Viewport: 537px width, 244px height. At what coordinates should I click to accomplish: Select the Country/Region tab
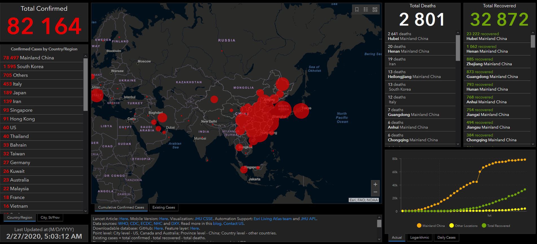(x=20, y=218)
